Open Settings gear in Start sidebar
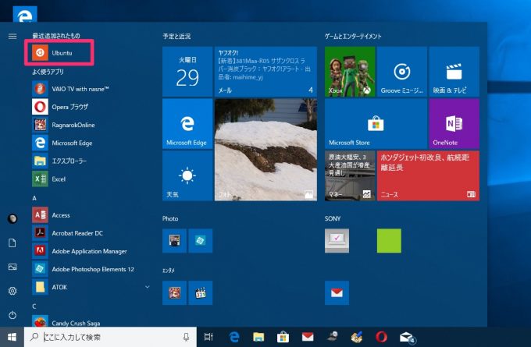 [x=12, y=291]
